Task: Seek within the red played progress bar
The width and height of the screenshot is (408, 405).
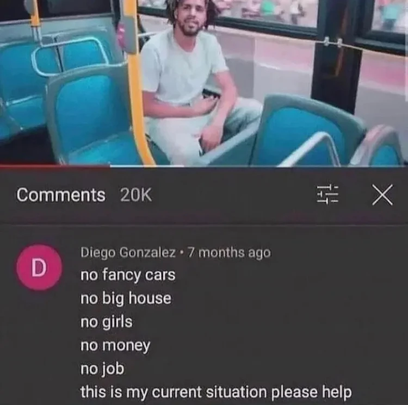Action: [x=55, y=166]
